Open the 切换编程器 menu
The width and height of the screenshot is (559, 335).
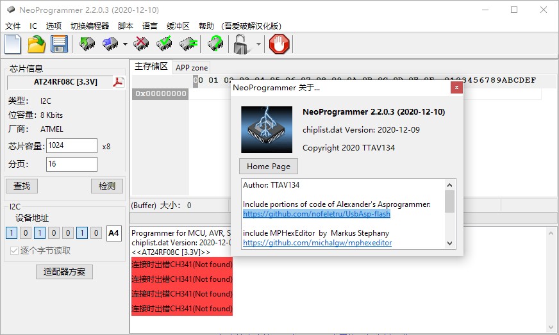tap(90, 26)
